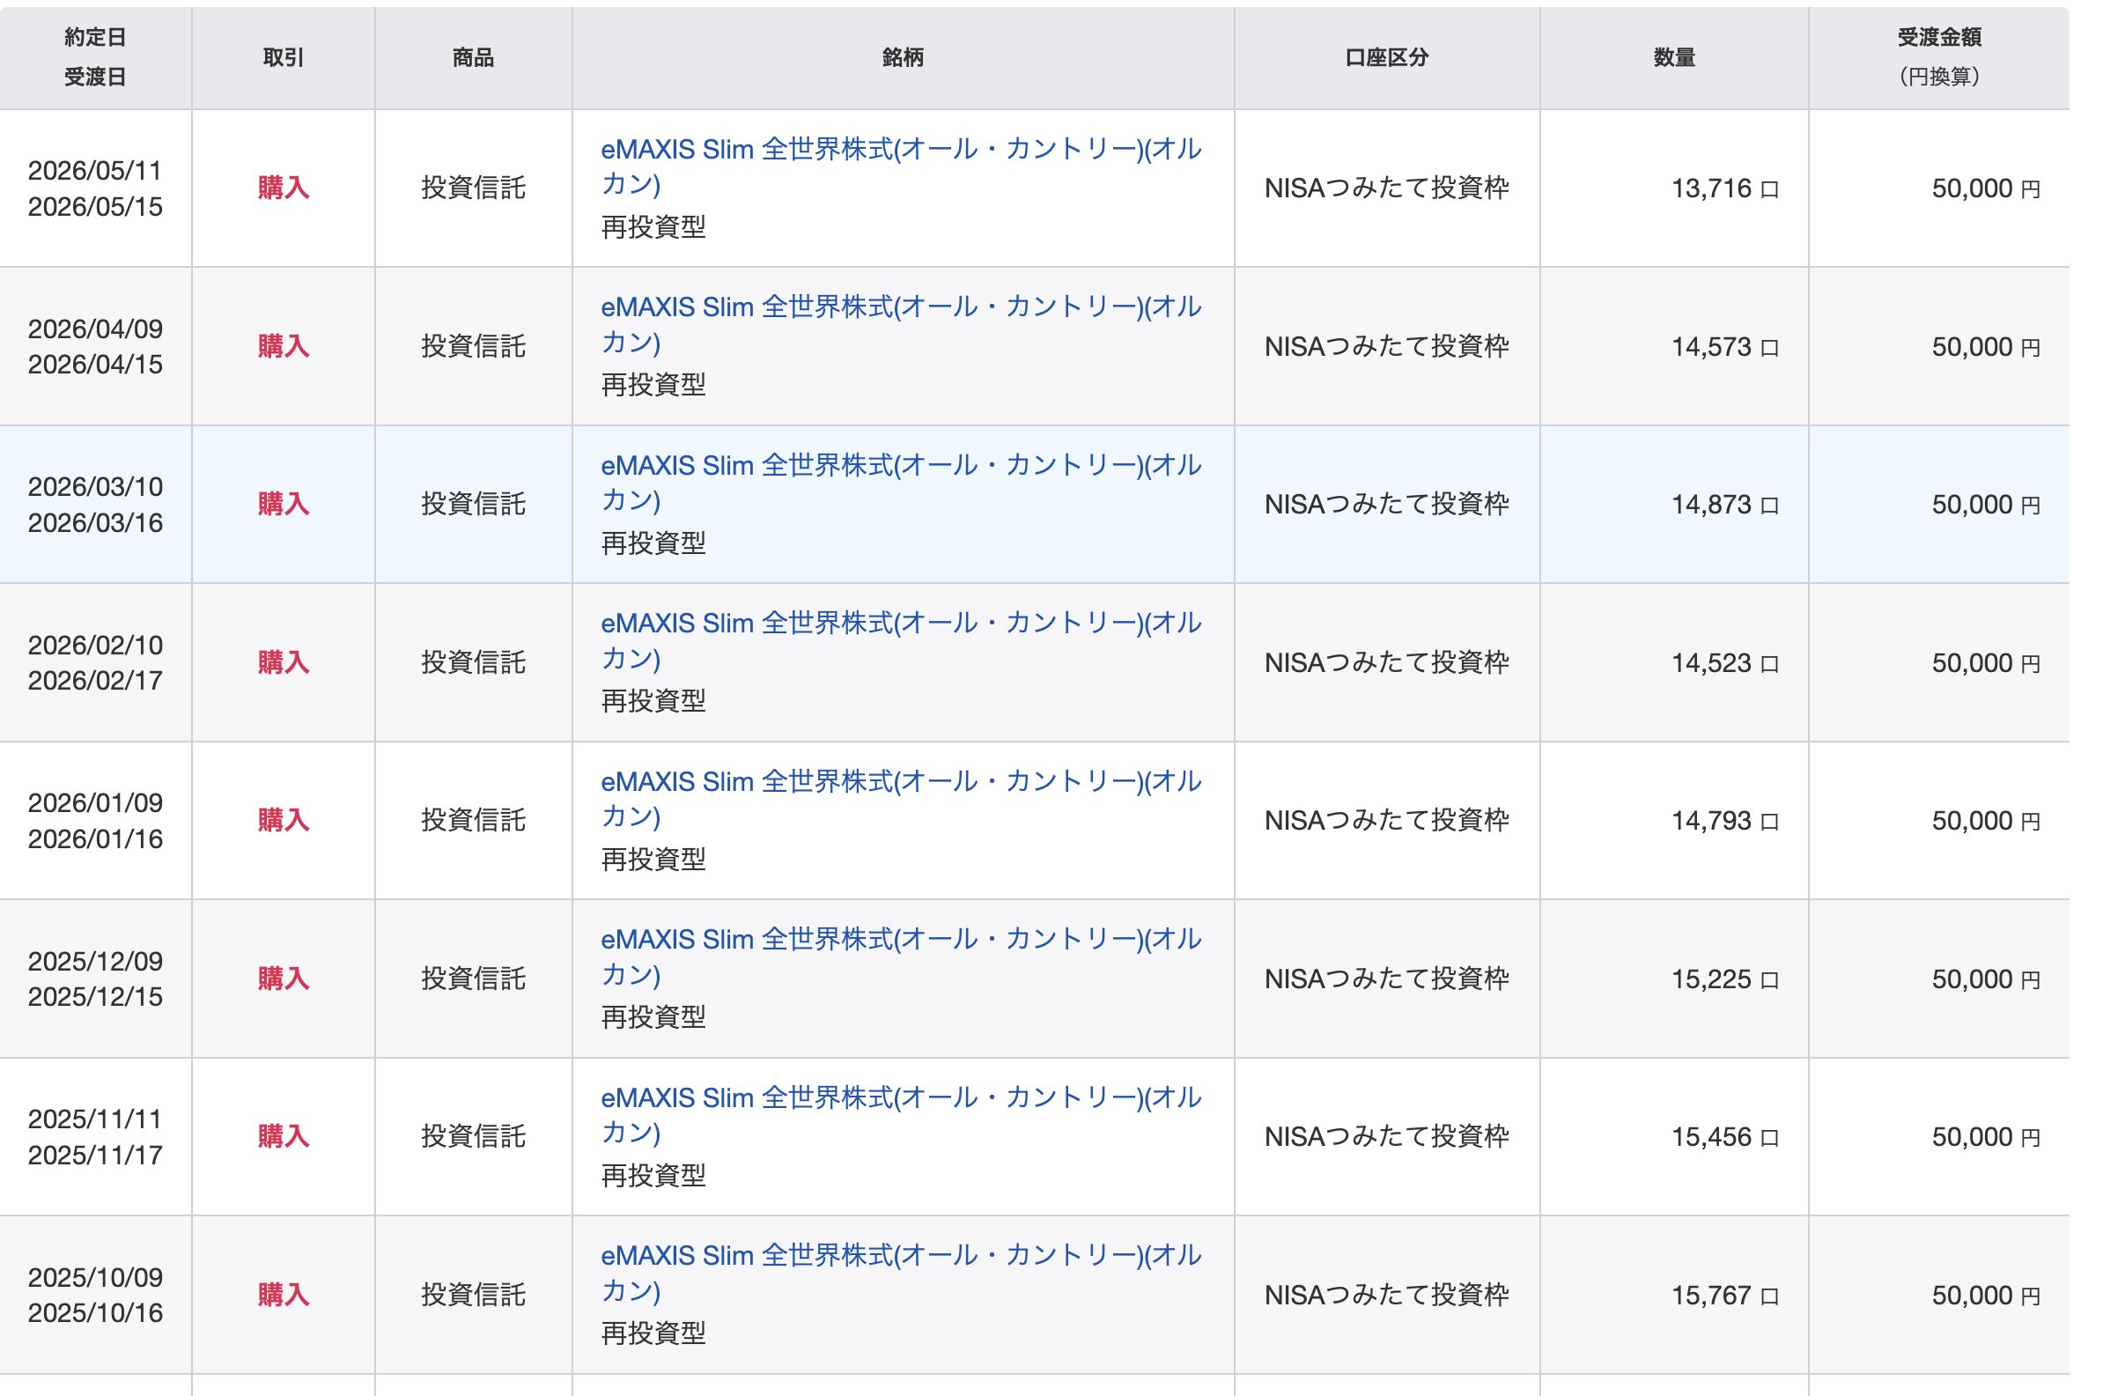
Task: Click 投資信託 in the 2025/10/09 row
Action: point(473,1295)
